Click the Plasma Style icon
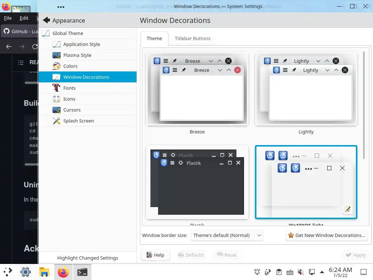373x280 pixels. pos(56,55)
